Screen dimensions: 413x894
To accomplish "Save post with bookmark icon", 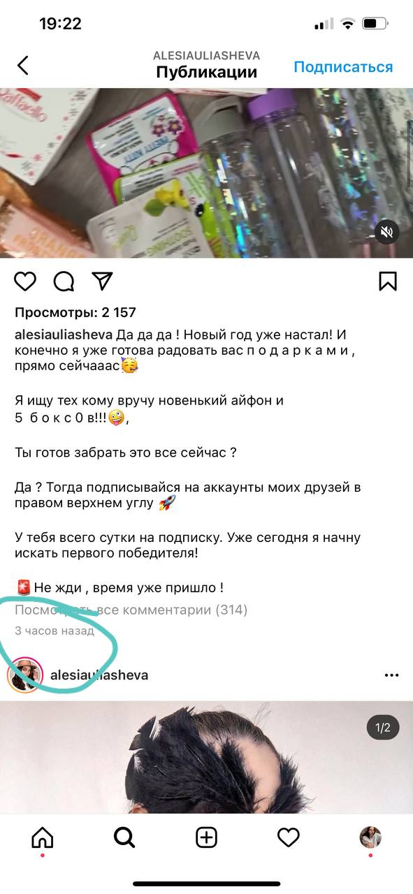I will click(x=388, y=281).
